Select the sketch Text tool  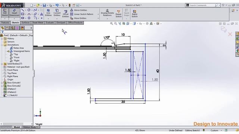[41, 14]
